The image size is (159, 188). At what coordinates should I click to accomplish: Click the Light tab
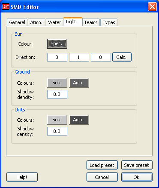tap(73, 22)
